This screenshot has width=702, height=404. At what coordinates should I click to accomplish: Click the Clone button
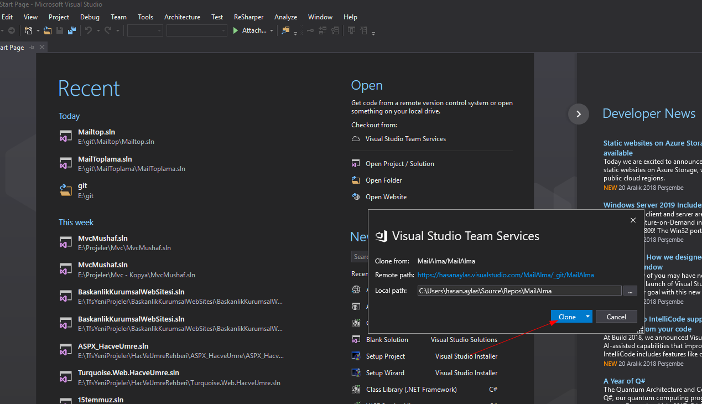[567, 317]
